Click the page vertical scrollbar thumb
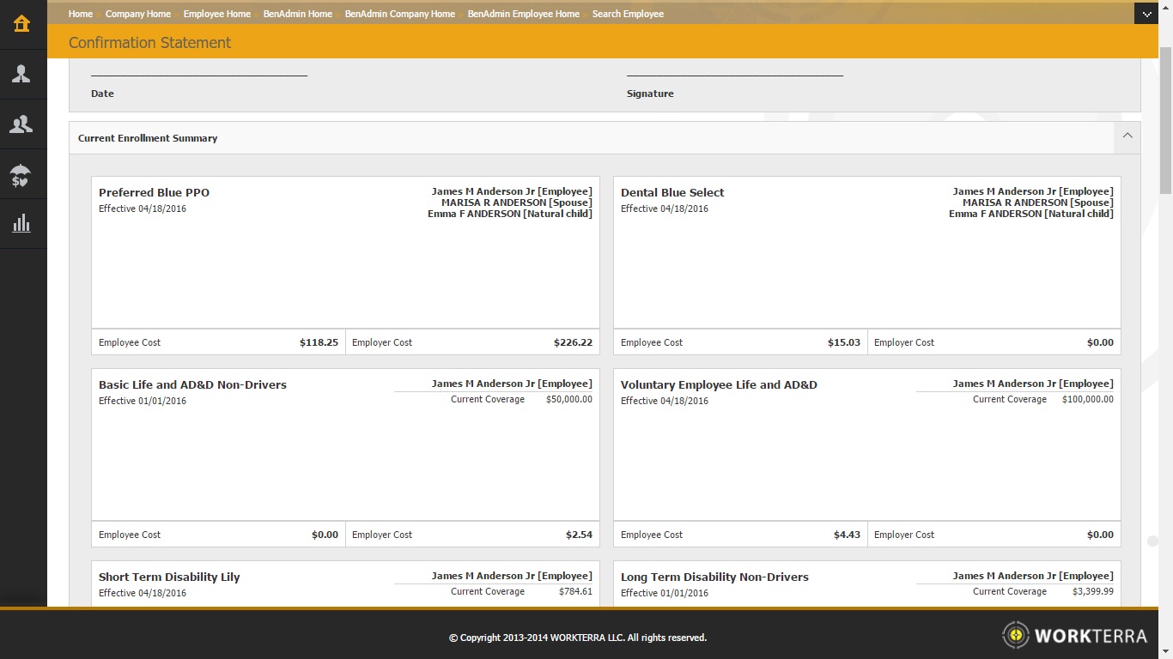The image size is (1173, 659). (1165, 120)
